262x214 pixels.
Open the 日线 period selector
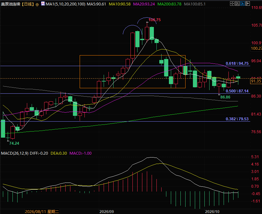(x=28, y=4)
